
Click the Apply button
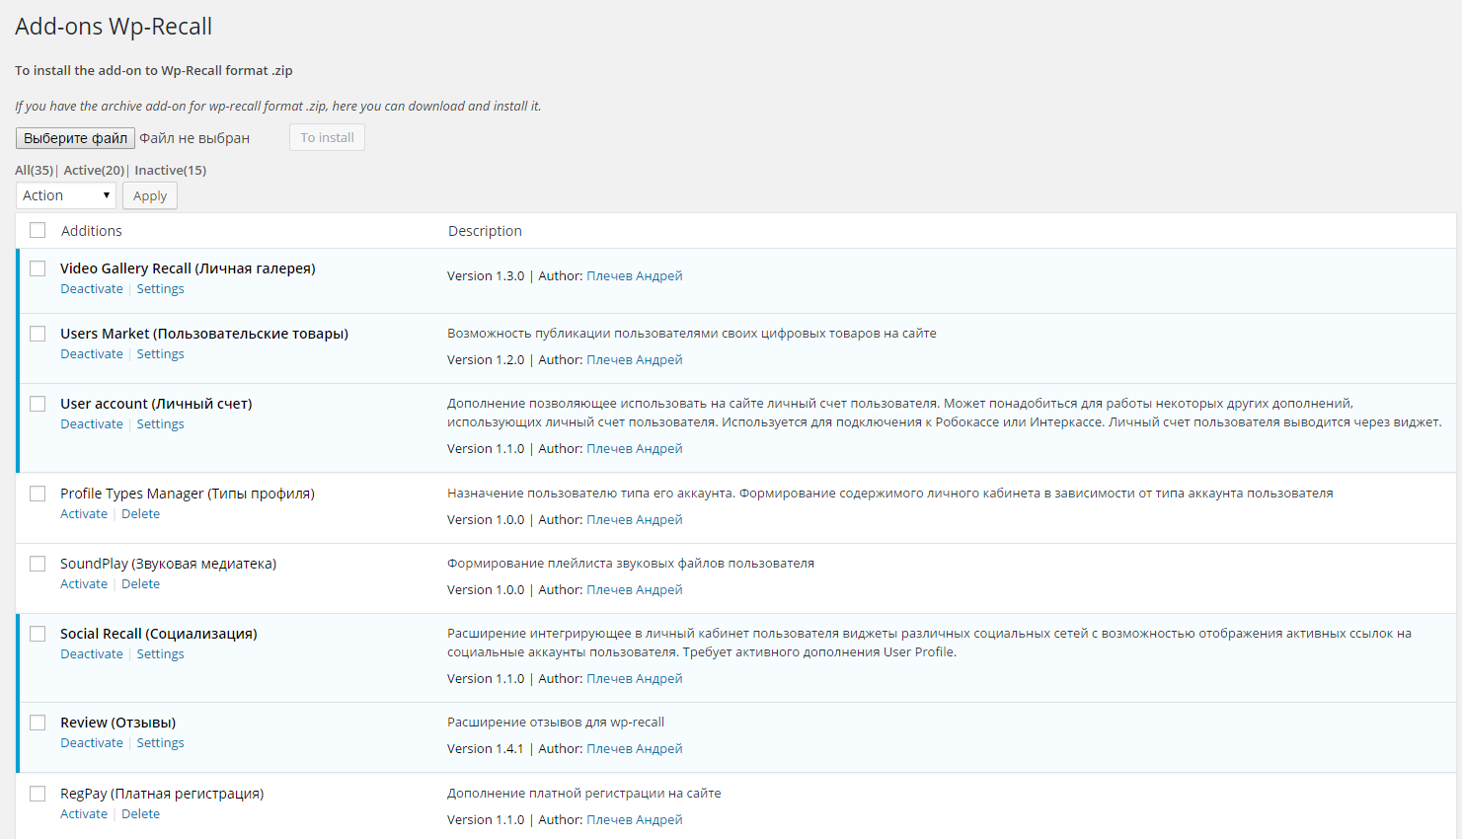[x=150, y=195]
